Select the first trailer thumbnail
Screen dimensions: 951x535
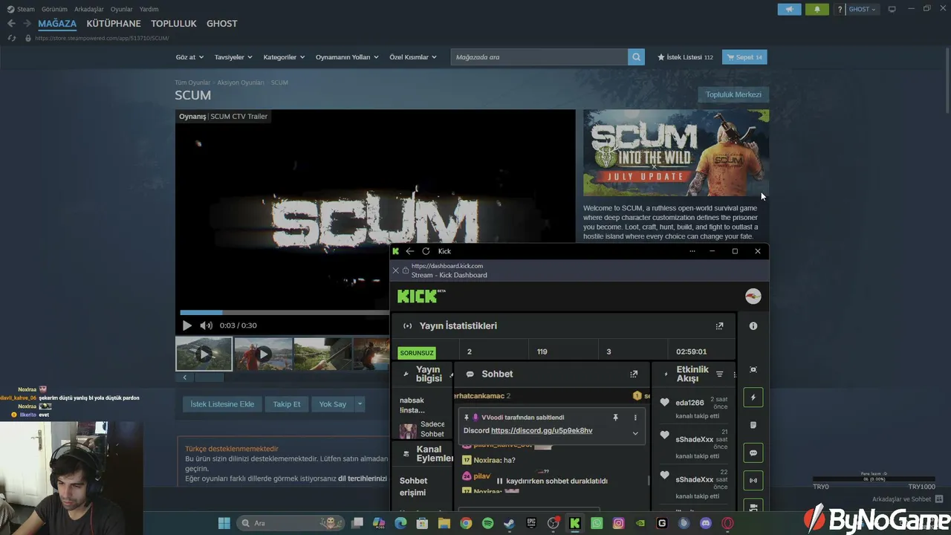[x=204, y=354]
